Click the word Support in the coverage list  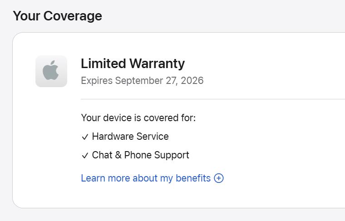[172, 155]
